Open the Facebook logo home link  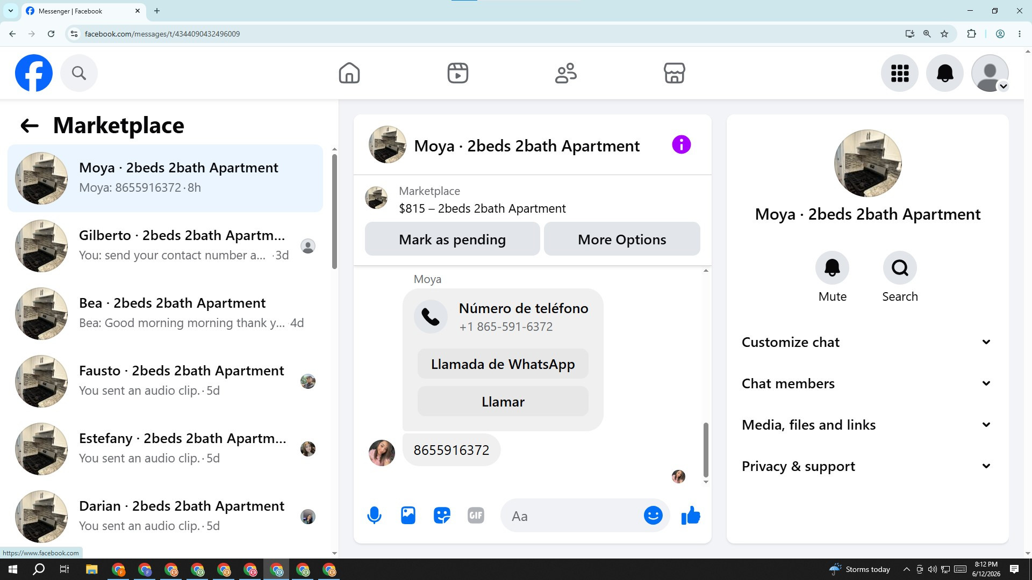[34, 73]
